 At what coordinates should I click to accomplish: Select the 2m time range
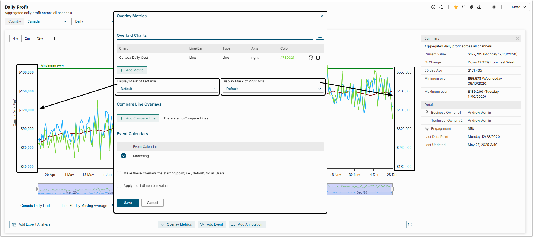click(27, 38)
